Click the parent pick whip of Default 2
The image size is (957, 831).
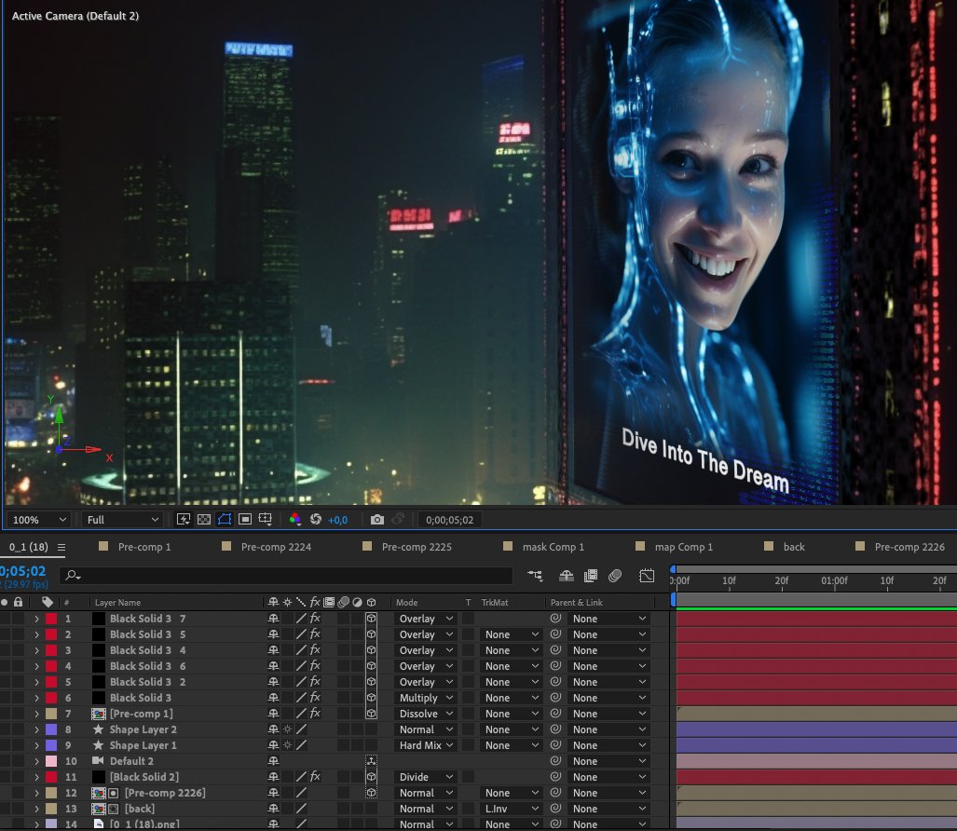point(555,761)
